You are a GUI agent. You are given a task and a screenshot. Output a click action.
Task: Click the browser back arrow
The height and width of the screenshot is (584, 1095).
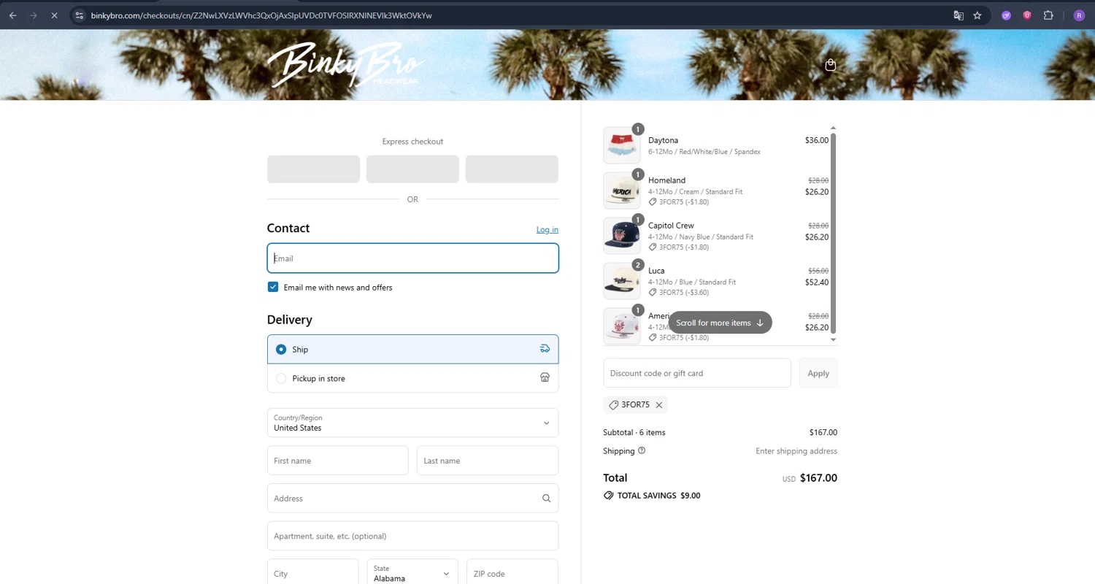(12, 15)
